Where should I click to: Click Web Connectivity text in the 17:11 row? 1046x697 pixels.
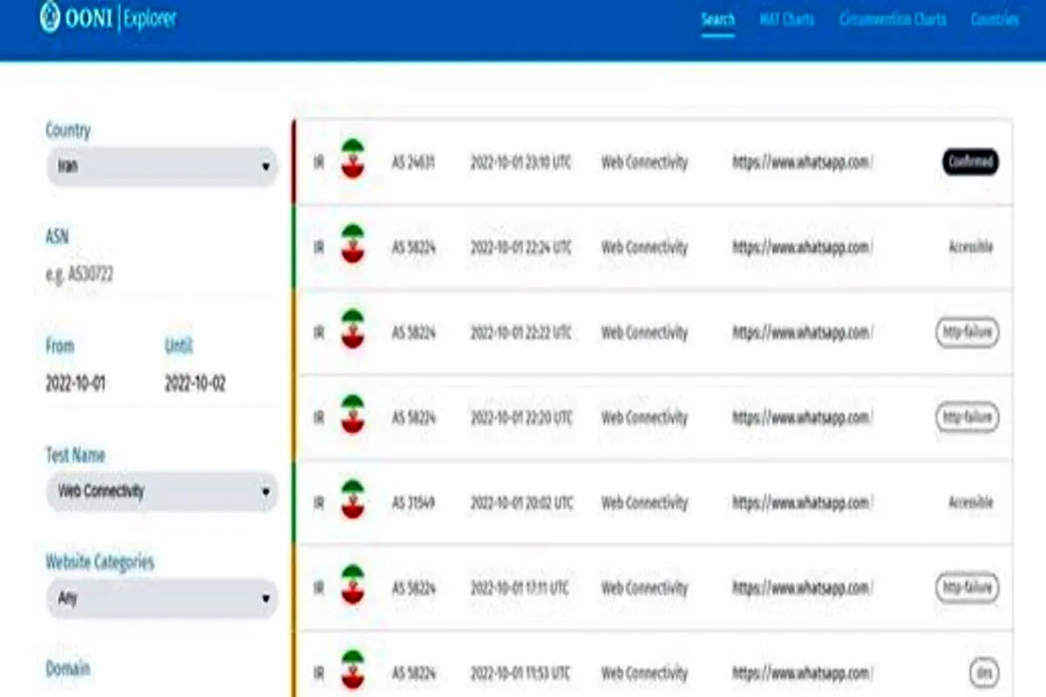(644, 588)
